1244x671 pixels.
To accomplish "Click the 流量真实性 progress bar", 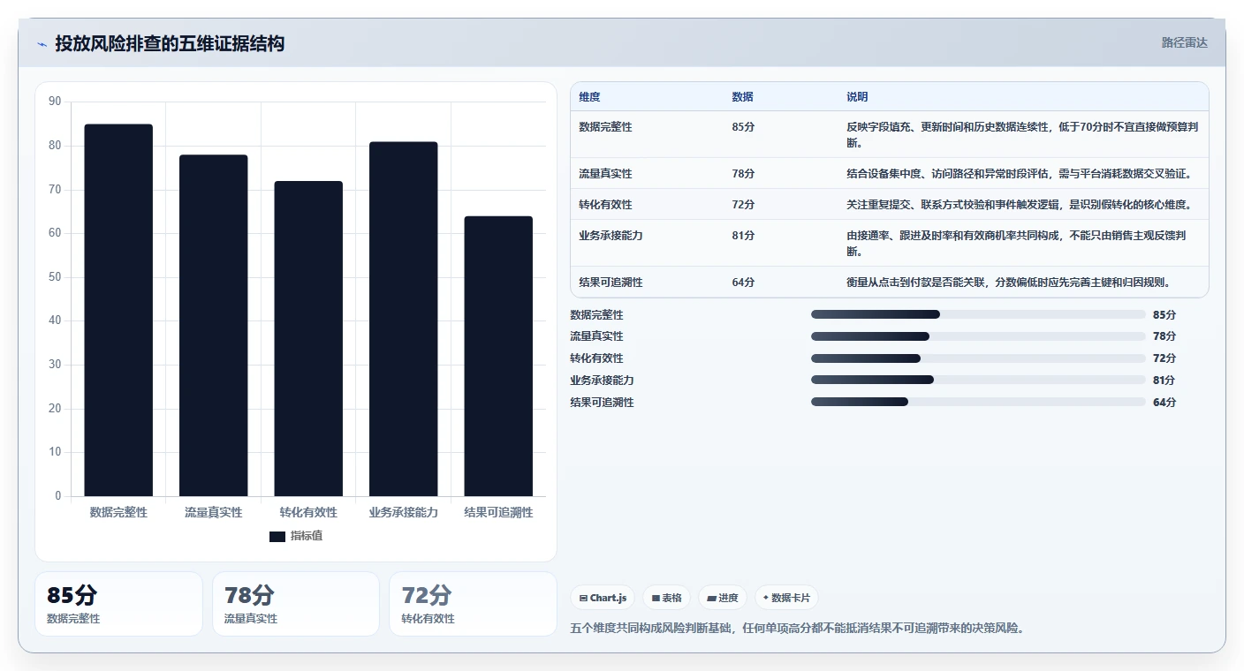I will coord(978,336).
